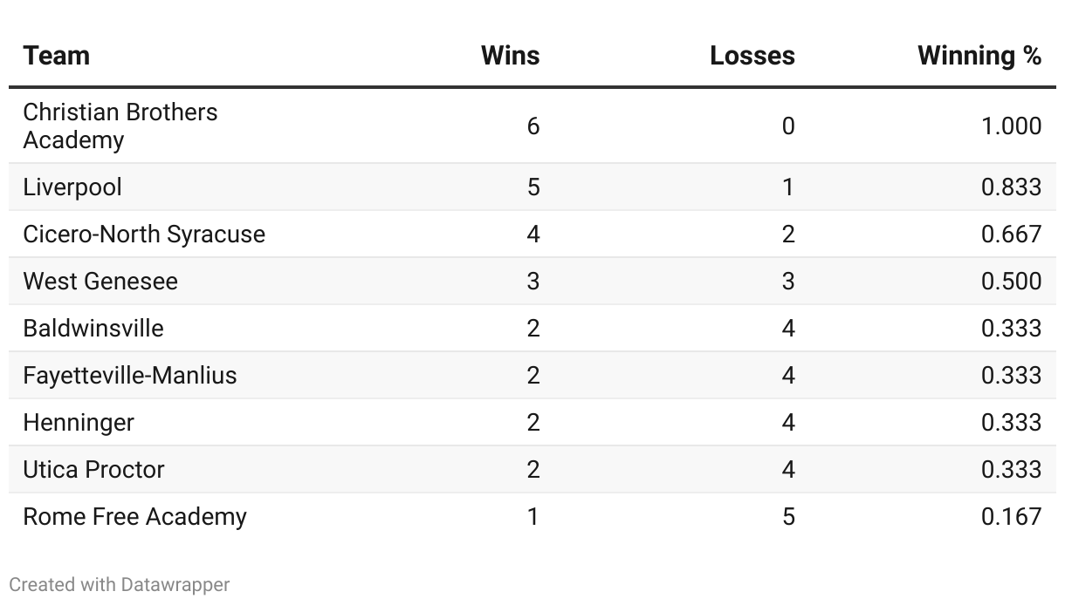Select Liverpool's 0.833 winning percentage
Viewport: 1065px width, 605px height.
pyautogui.click(x=1012, y=187)
